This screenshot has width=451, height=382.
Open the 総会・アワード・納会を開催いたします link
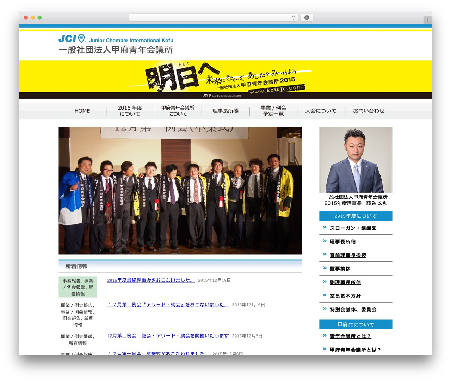(x=168, y=336)
